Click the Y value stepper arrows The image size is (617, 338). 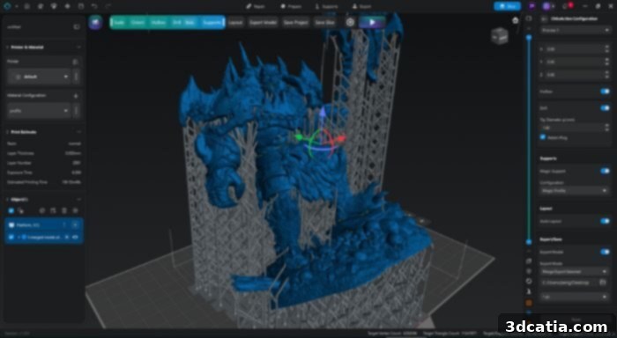click(x=606, y=62)
